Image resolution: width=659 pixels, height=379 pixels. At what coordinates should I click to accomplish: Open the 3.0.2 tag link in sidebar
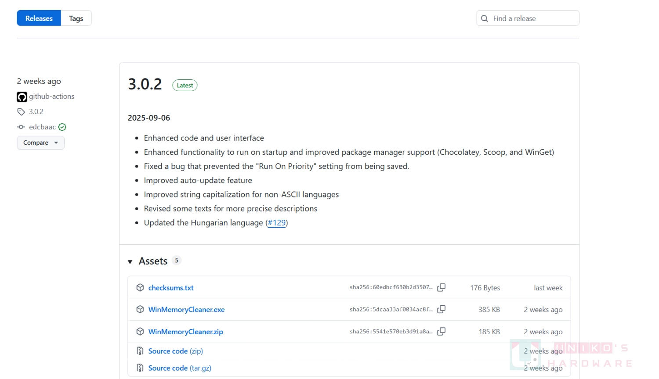[36, 112]
